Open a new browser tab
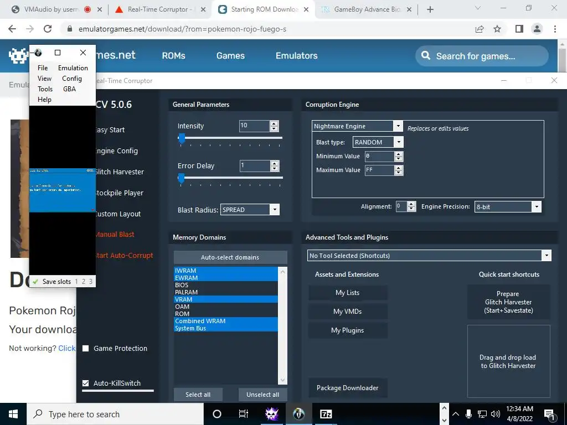Screen dimensions: 567x425 pyautogui.click(x=430, y=9)
